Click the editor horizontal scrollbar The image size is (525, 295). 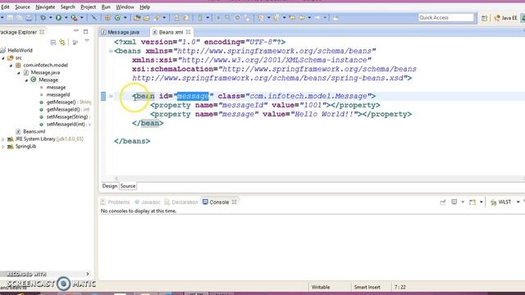[x=318, y=179]
